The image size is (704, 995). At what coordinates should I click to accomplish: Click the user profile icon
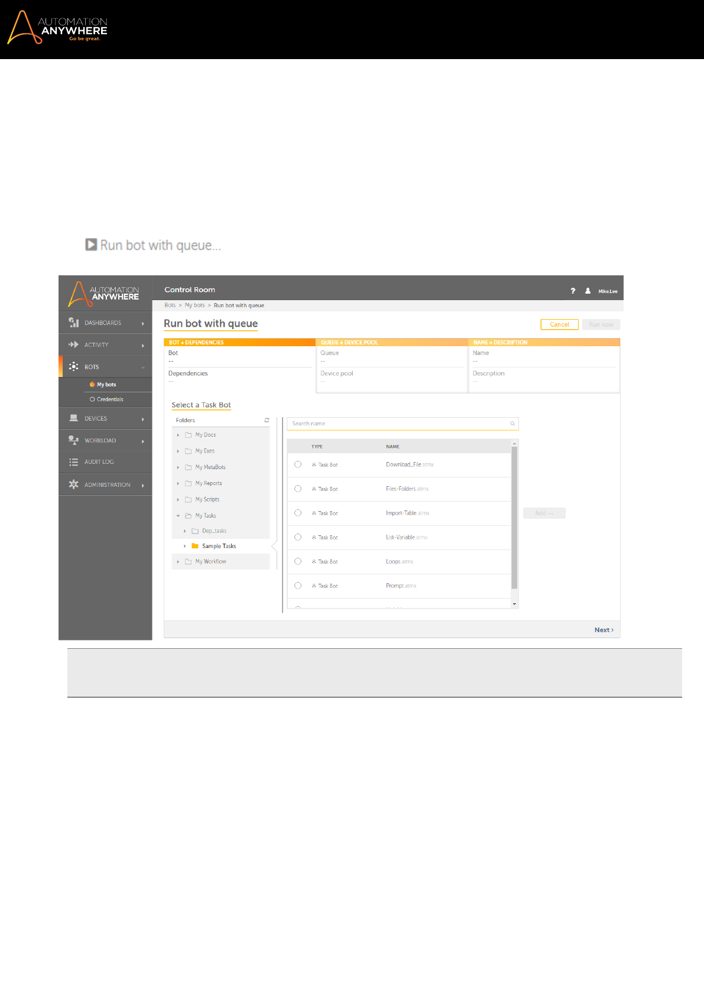click(588, 291)
